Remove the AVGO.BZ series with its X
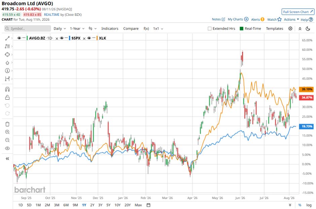Screen dimensions: 316x209 pos(57,39)
